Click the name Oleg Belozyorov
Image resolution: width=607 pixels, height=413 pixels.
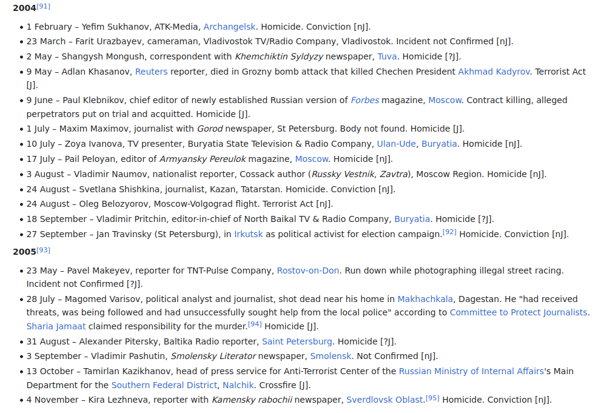click(x=113, y=204)
